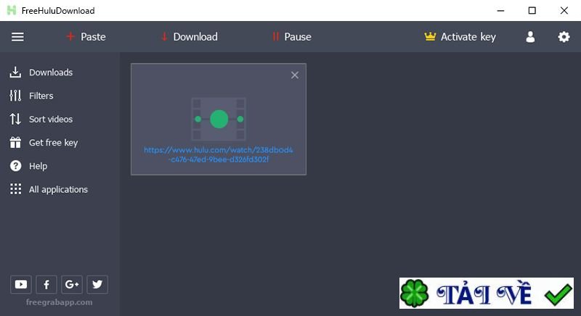
Task: Click the Paste button
Action: (x=86, y=37)
